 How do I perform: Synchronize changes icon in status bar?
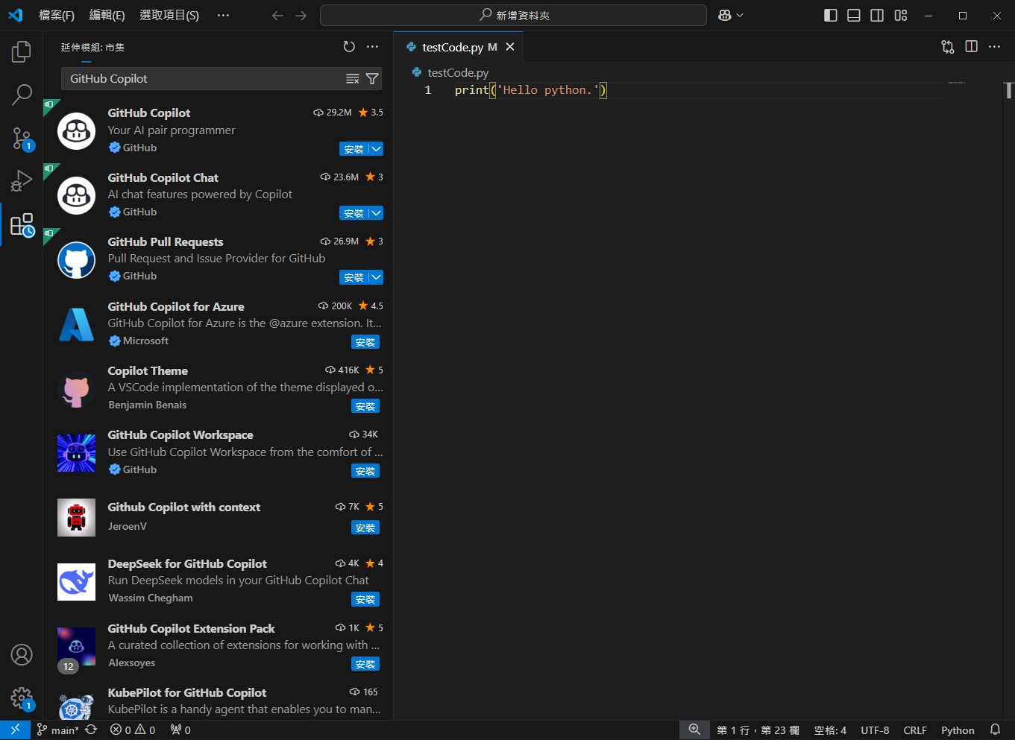click(x=91, y=730)
